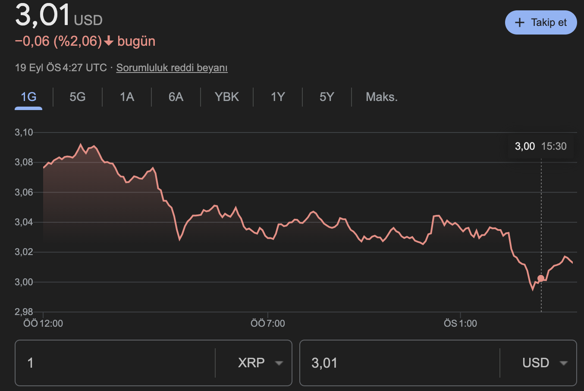Image resolution: width=584 pixels, height=391 pixels.
Task: Click the 3,06 price axis label
Action: pyautogui.click(x=24, y=192)
